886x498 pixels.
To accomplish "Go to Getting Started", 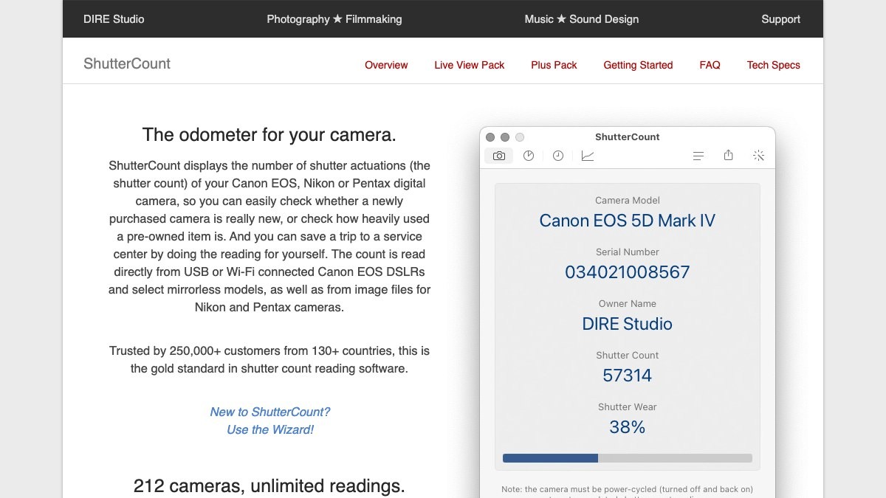I will coord(639,65).
